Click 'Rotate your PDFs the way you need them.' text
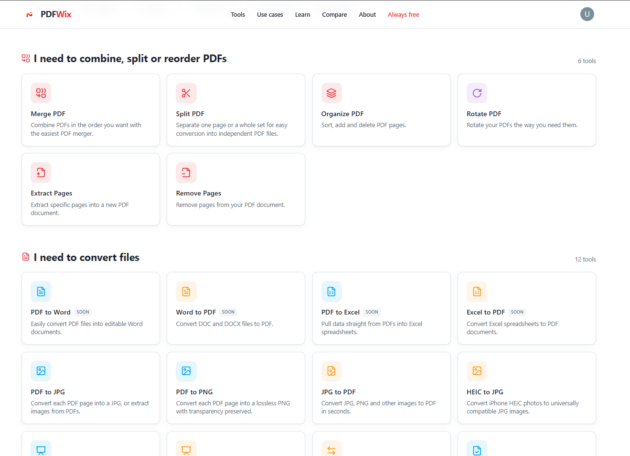The height and width of the screenshot is (456, 630). (522, 125)
